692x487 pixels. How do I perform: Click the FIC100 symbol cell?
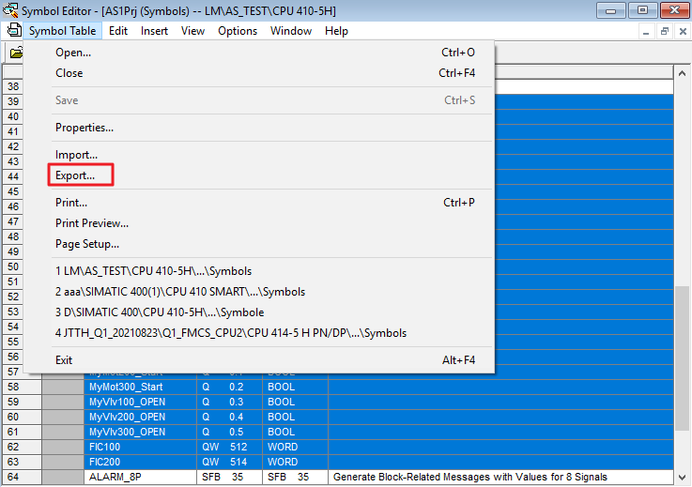pos(140,447)
